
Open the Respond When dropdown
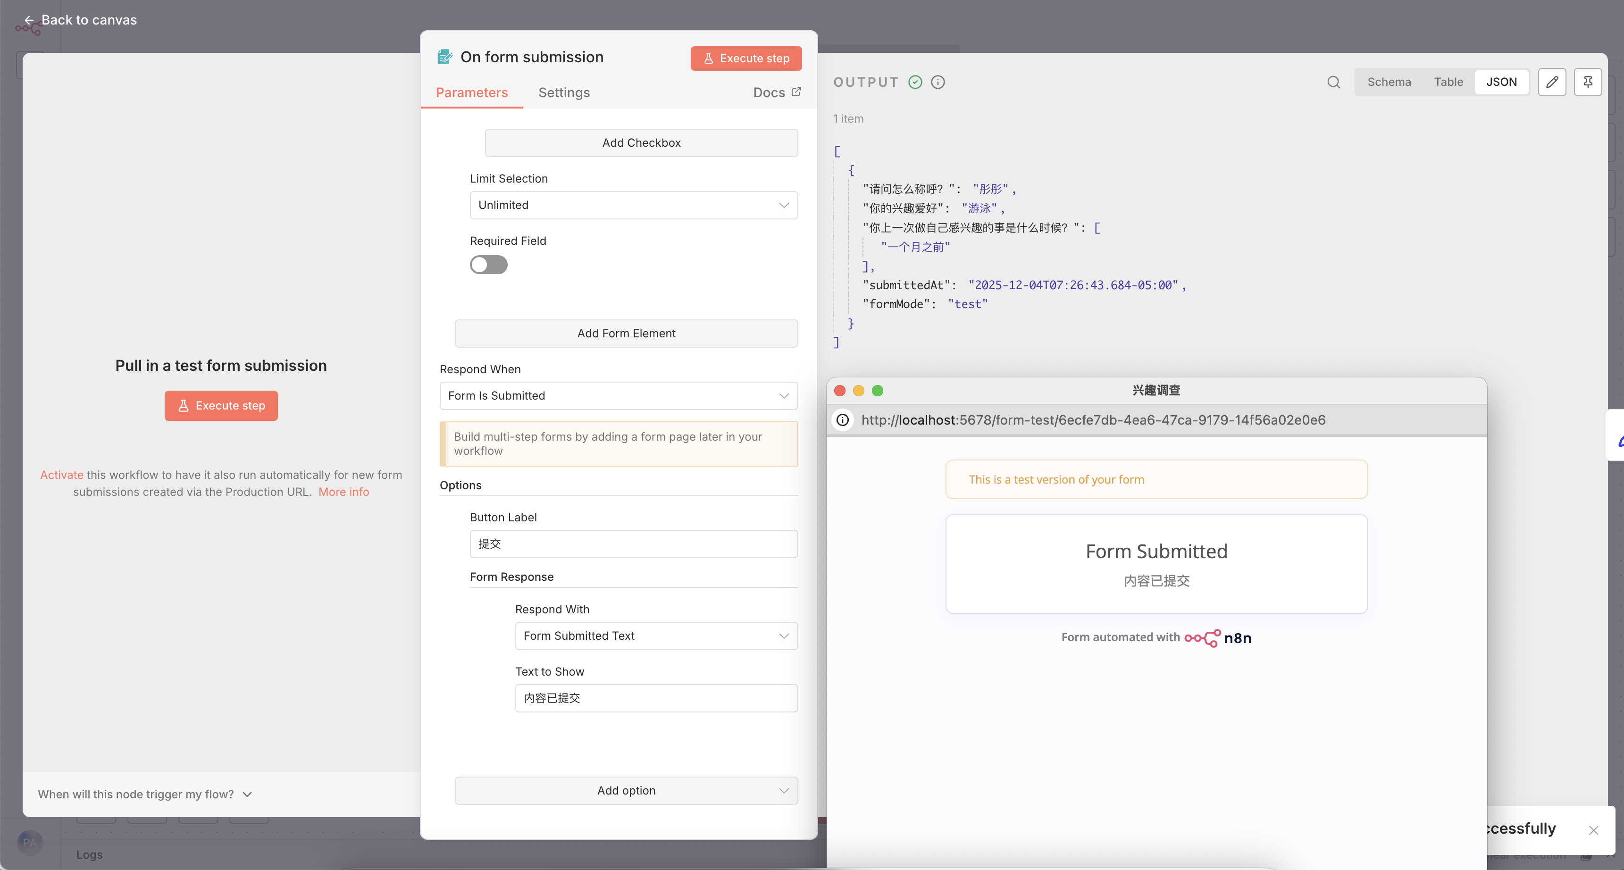tap(619, 396)
